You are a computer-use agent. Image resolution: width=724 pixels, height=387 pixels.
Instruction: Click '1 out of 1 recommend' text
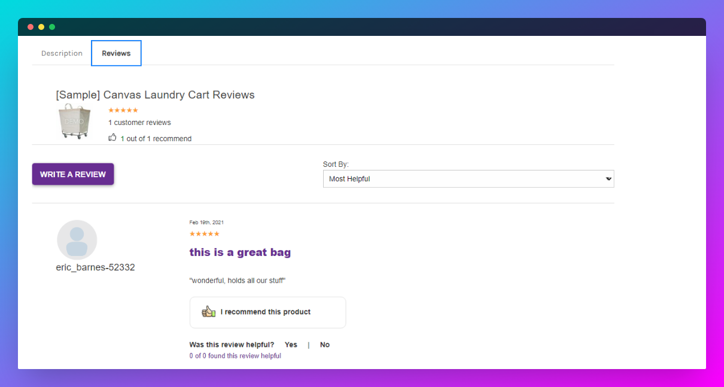(156, 139)
